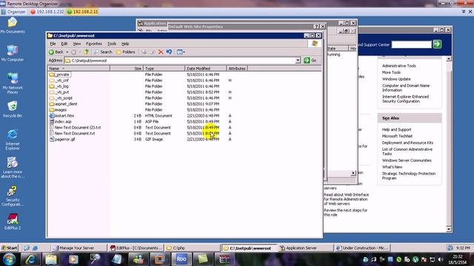Sort files by Attributes column header

(x=237, y=69)
